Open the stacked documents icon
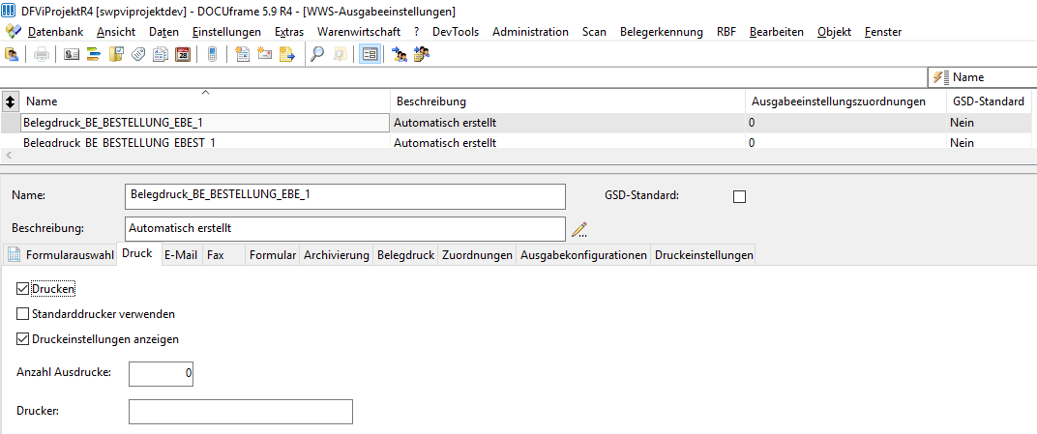1037x434 pixels. [x=161, y=54]
